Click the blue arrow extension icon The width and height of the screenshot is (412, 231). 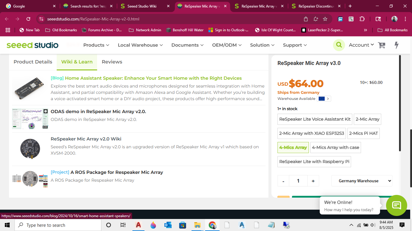341,19
